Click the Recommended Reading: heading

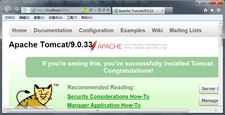click(101, 87)
